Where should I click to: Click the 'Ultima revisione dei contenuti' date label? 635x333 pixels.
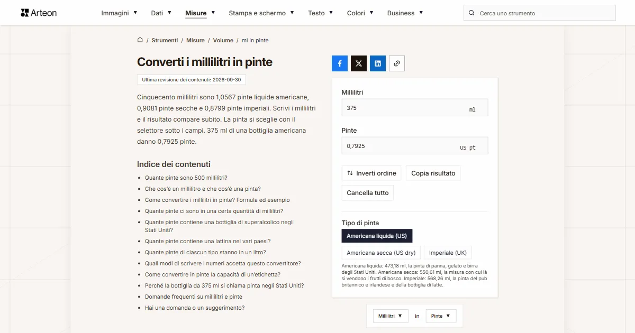(192, 80)
